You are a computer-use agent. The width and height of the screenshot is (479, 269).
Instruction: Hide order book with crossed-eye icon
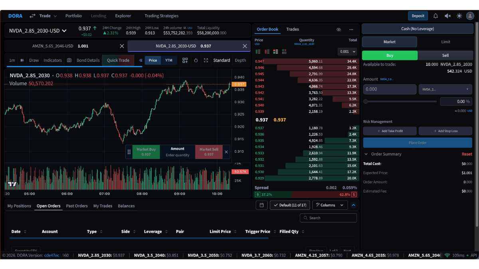click(338, 29)
